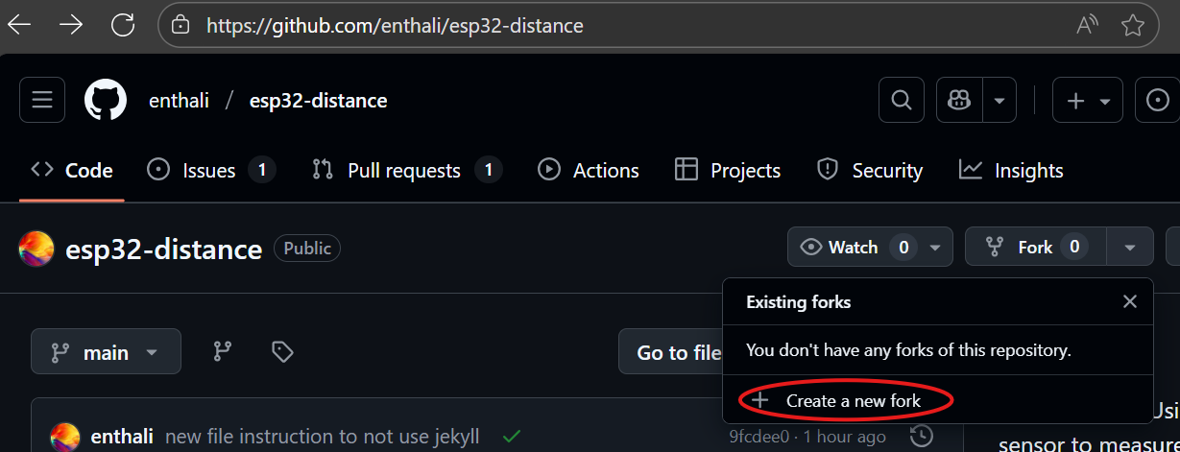Expand the Copilot dropdown arrow
1180x452 pixels.
coord(999,100)
